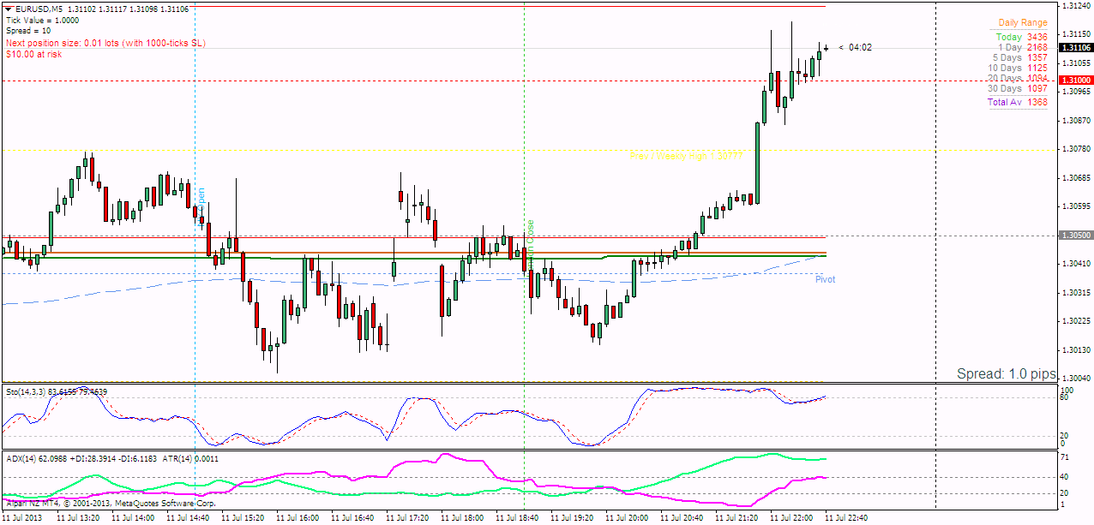The image size is (1094, 525).
Task: Click the '$10.00 at risk' label
Action: (x=33, y=54)
